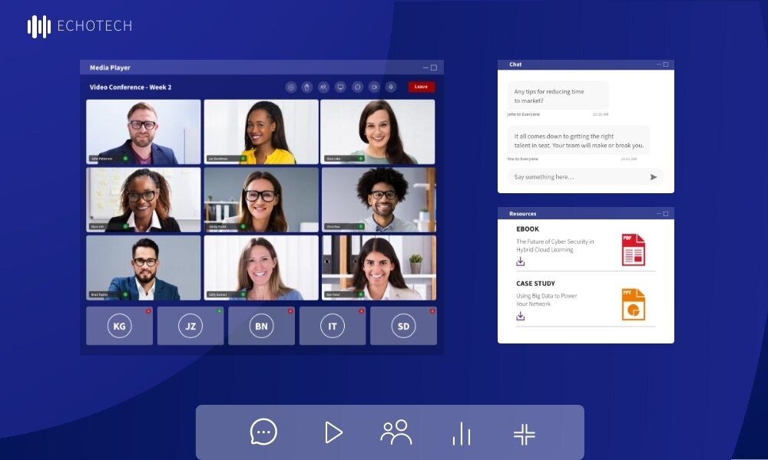Click the 'CASE STUDY' heading in Resources
Screen dimensions: 768x460
[x=535, y=284]
